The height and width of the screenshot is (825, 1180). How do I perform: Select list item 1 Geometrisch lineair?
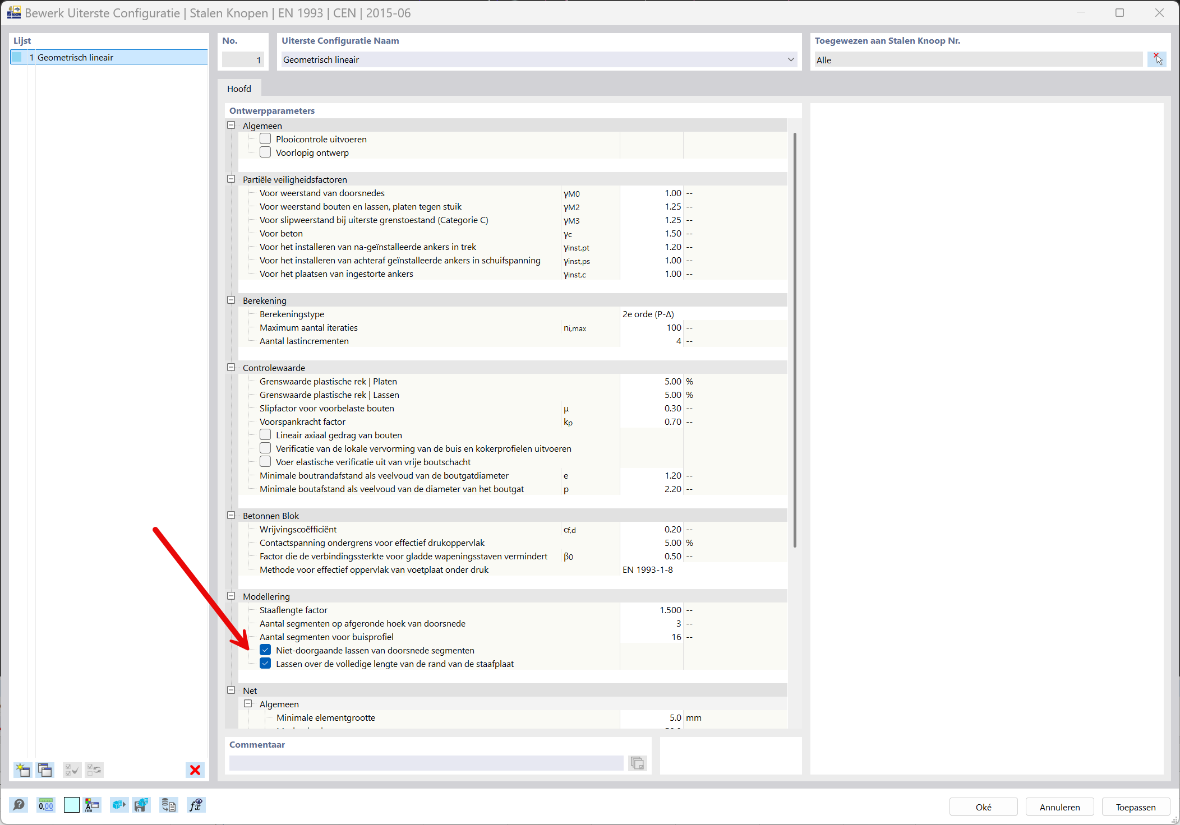coord(109,57)
